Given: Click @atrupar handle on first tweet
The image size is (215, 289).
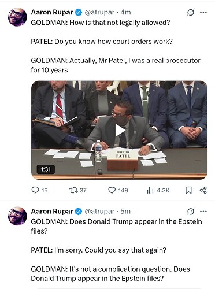Looking at the screenshot, I should pos(99,12).
